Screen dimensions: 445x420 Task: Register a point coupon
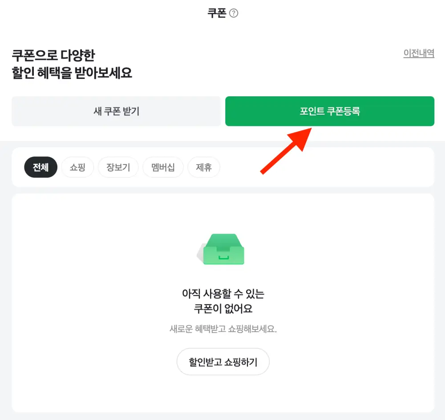coord(330,111)
